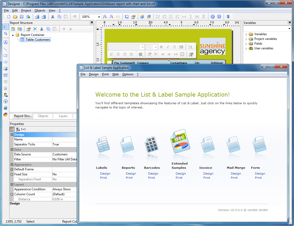Click Design link under Invoice
Viewport: 294px width, 226px height.
208,174
